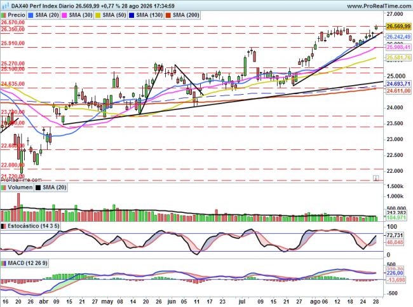
Task: Click the 'jul' month on the date axis
Action: (x=242, y=301)
